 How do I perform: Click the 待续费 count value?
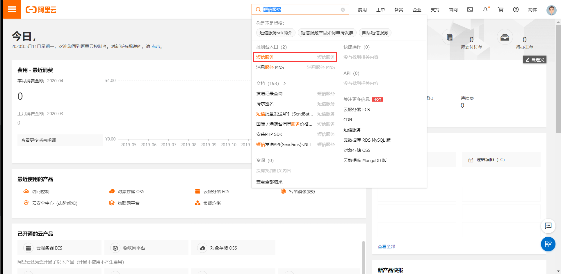[462, 106]
